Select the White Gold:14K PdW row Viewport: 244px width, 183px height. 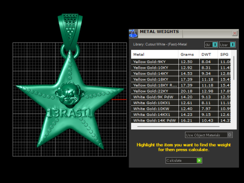(x=181, y=120)
